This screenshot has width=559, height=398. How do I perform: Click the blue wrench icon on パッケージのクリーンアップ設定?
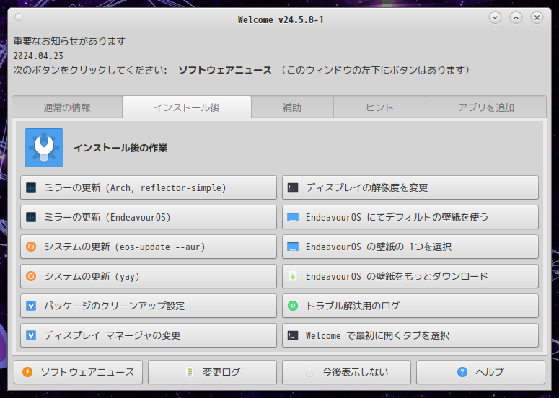coord(31,306)
